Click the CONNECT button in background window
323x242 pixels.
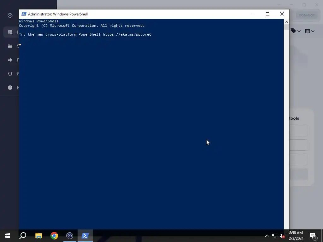click(307, 15)
